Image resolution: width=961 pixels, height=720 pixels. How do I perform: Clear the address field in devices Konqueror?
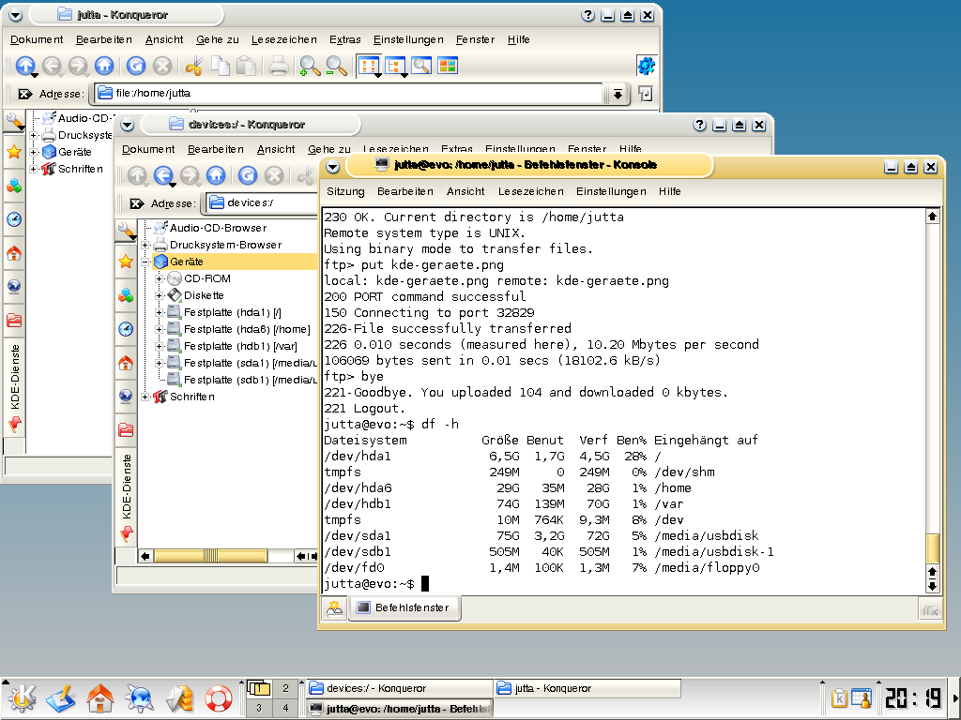tap(137, 203)
